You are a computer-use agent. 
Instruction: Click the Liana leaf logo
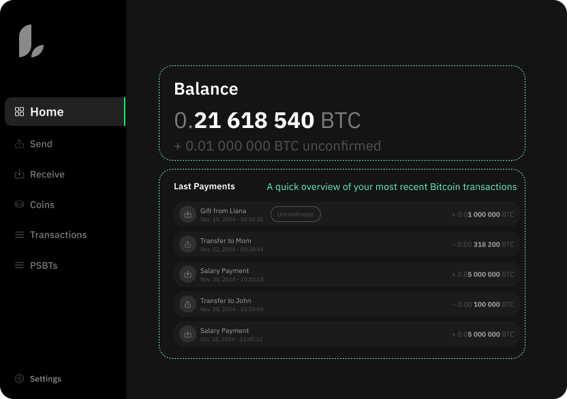(31, 41)
